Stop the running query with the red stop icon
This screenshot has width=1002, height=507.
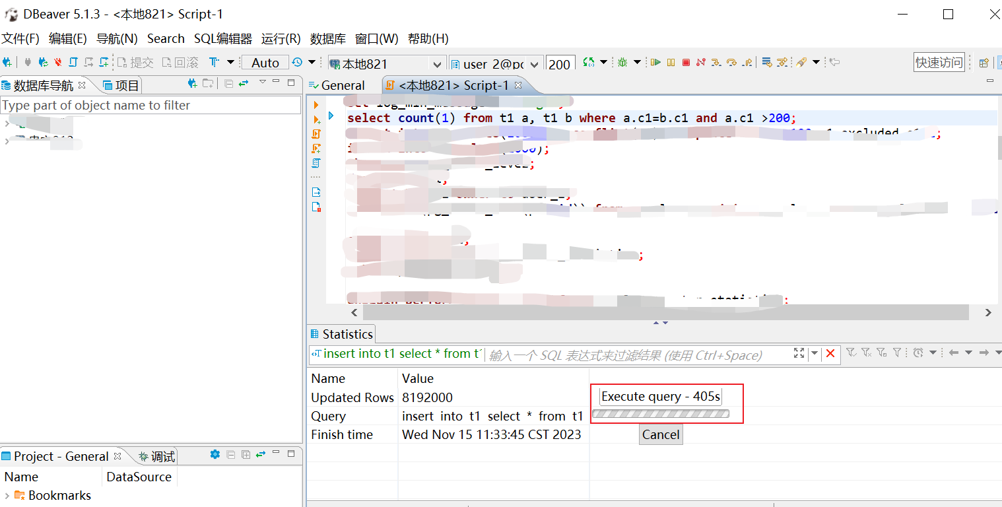686,63
